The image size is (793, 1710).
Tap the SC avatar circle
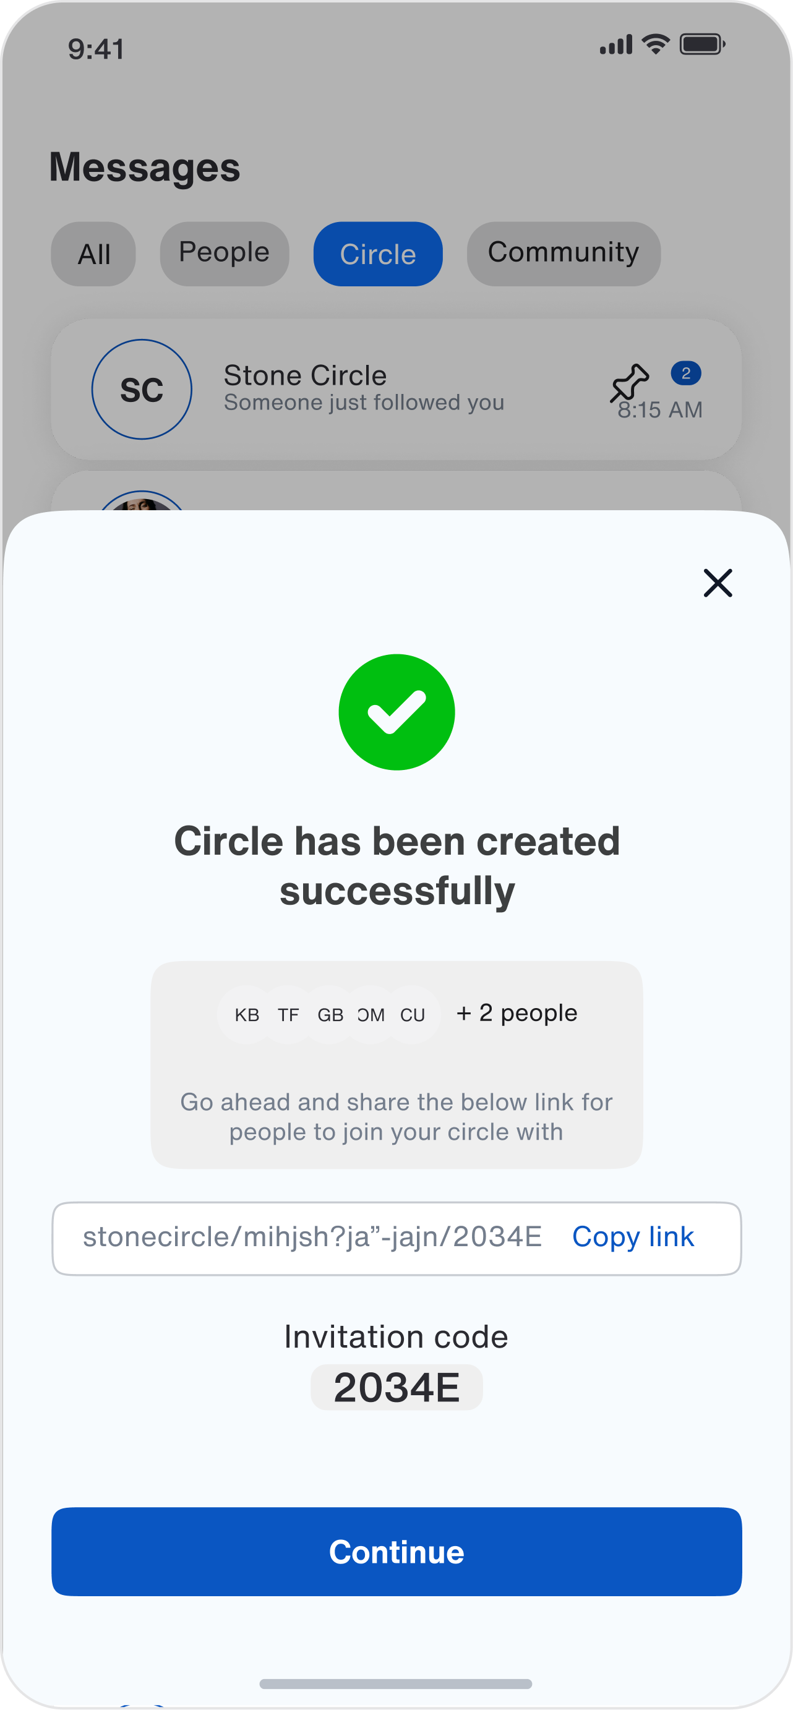(142, 389)
